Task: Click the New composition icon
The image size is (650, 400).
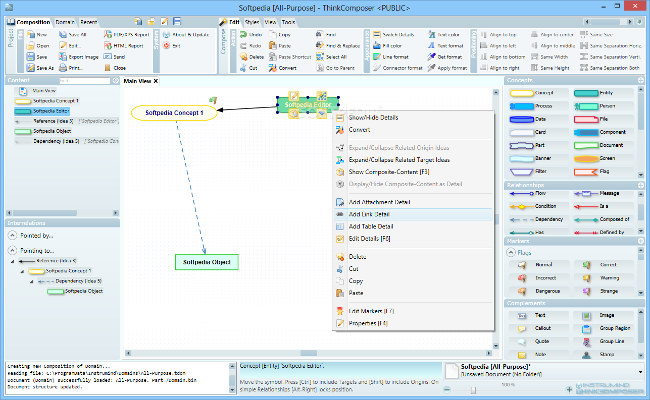Action: (x=31, y=35)
